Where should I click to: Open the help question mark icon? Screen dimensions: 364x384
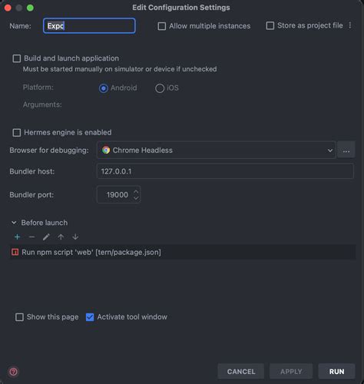pyautogui.click(x=14, y=372)
